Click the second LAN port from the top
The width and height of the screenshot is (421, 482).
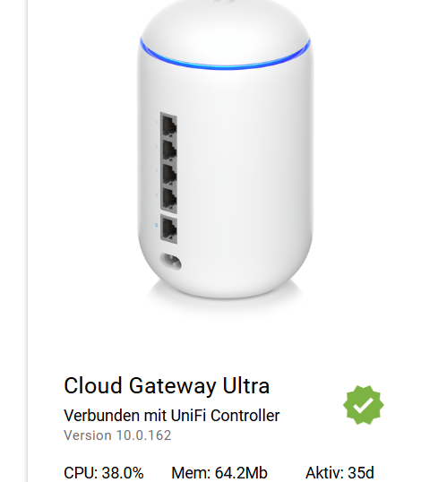(x=168, y=151)
